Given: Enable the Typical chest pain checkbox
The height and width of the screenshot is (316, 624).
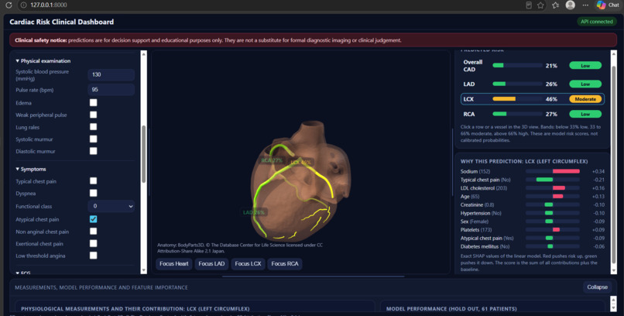Looking at the screenshot, I should [x=93, y=180].
